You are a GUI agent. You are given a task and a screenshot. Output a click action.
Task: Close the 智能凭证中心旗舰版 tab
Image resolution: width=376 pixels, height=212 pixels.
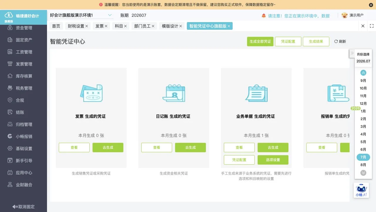click(229, 26)
